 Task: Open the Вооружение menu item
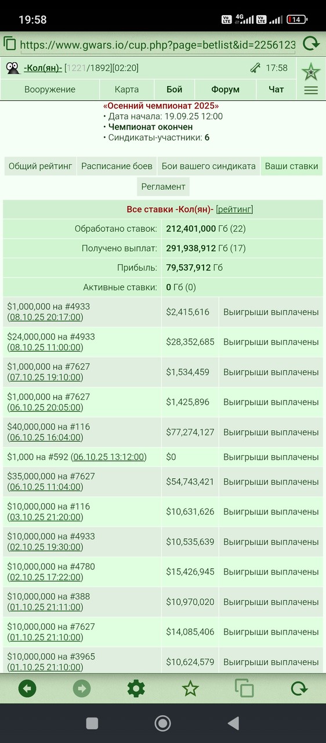(50, 89)
